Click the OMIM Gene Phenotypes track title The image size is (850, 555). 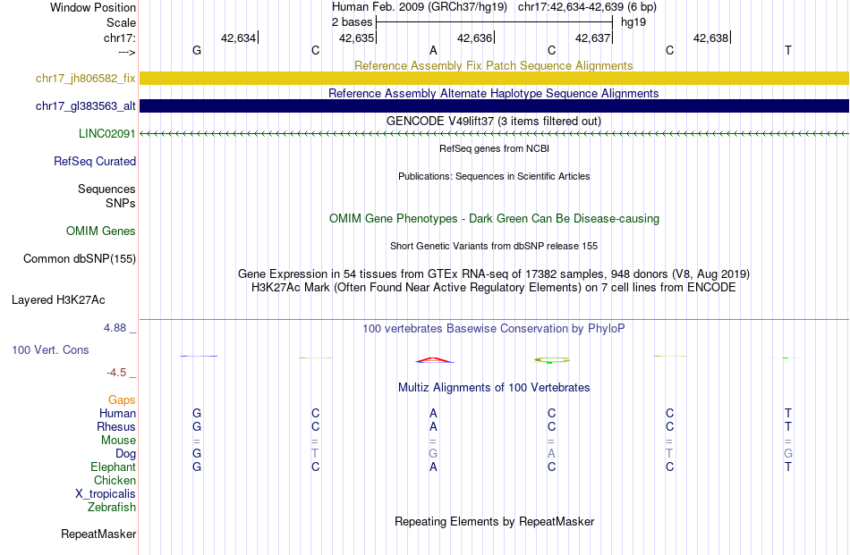coord(495,219)
